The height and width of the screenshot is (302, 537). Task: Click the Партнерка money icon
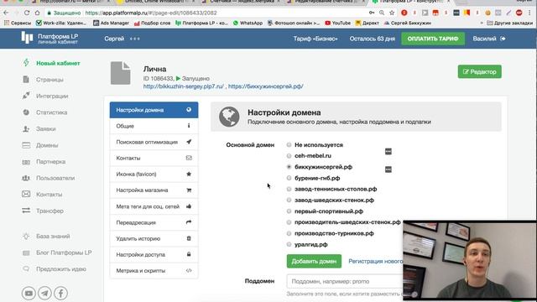tap(26, 162)
